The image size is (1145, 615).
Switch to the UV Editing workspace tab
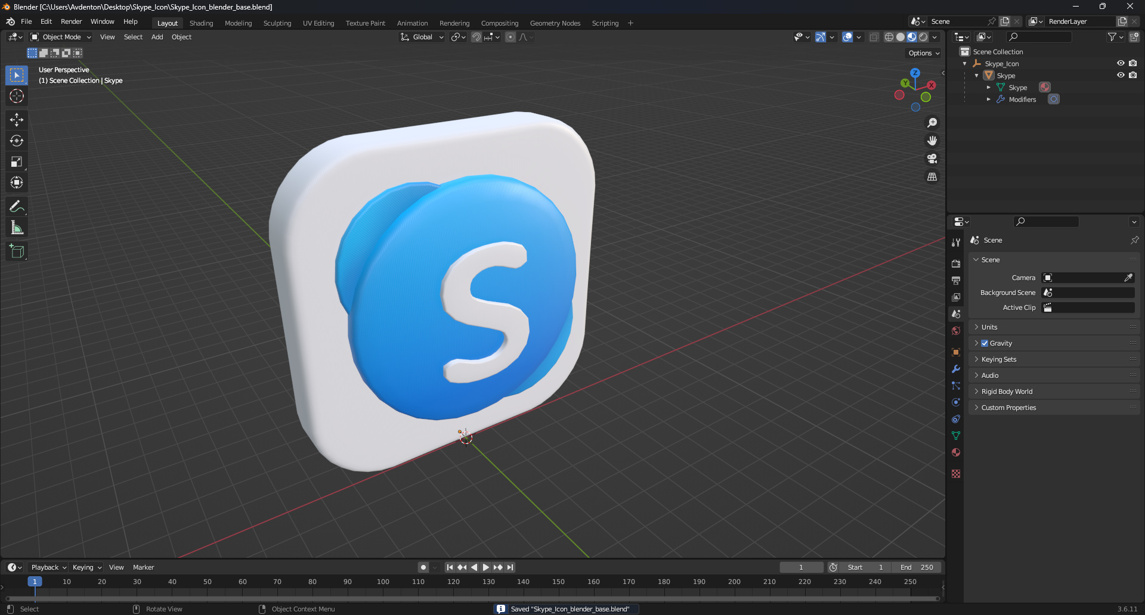click(x=318, y=23)
